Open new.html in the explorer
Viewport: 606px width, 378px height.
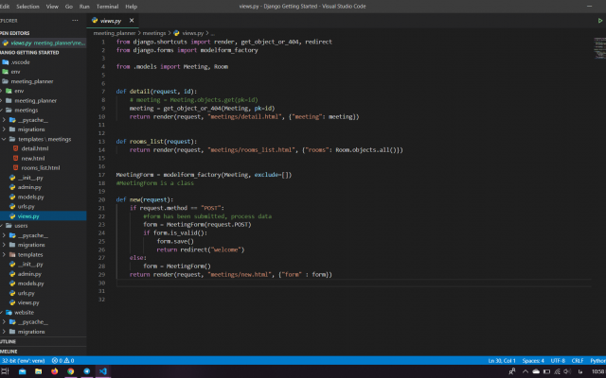(x=33, y=158)
